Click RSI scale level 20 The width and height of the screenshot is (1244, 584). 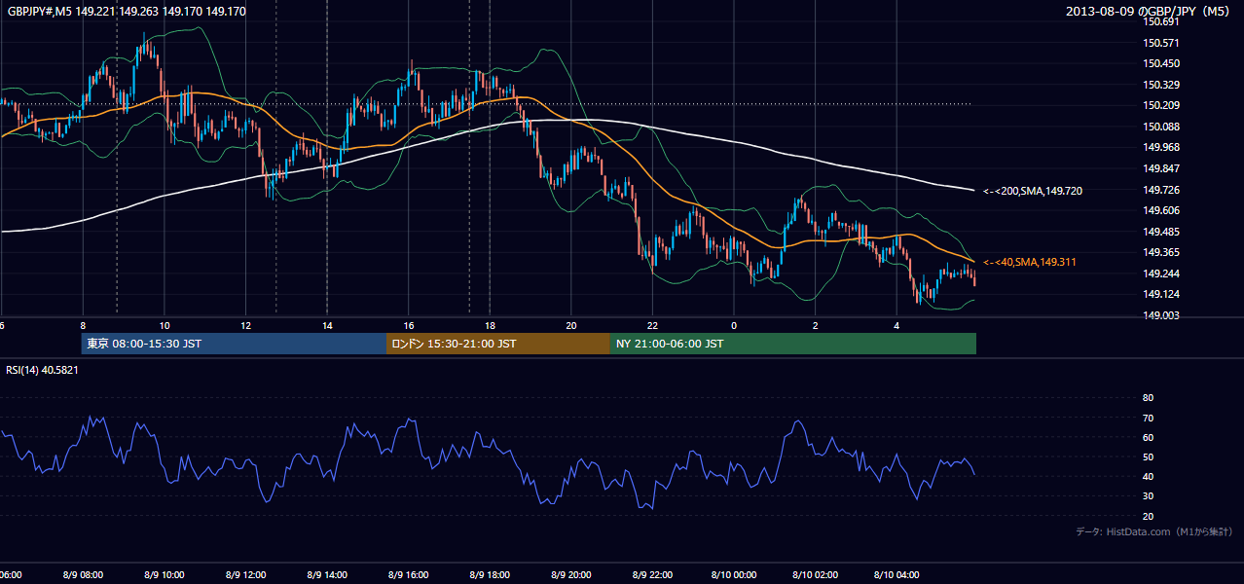(x=1148, y=516)
